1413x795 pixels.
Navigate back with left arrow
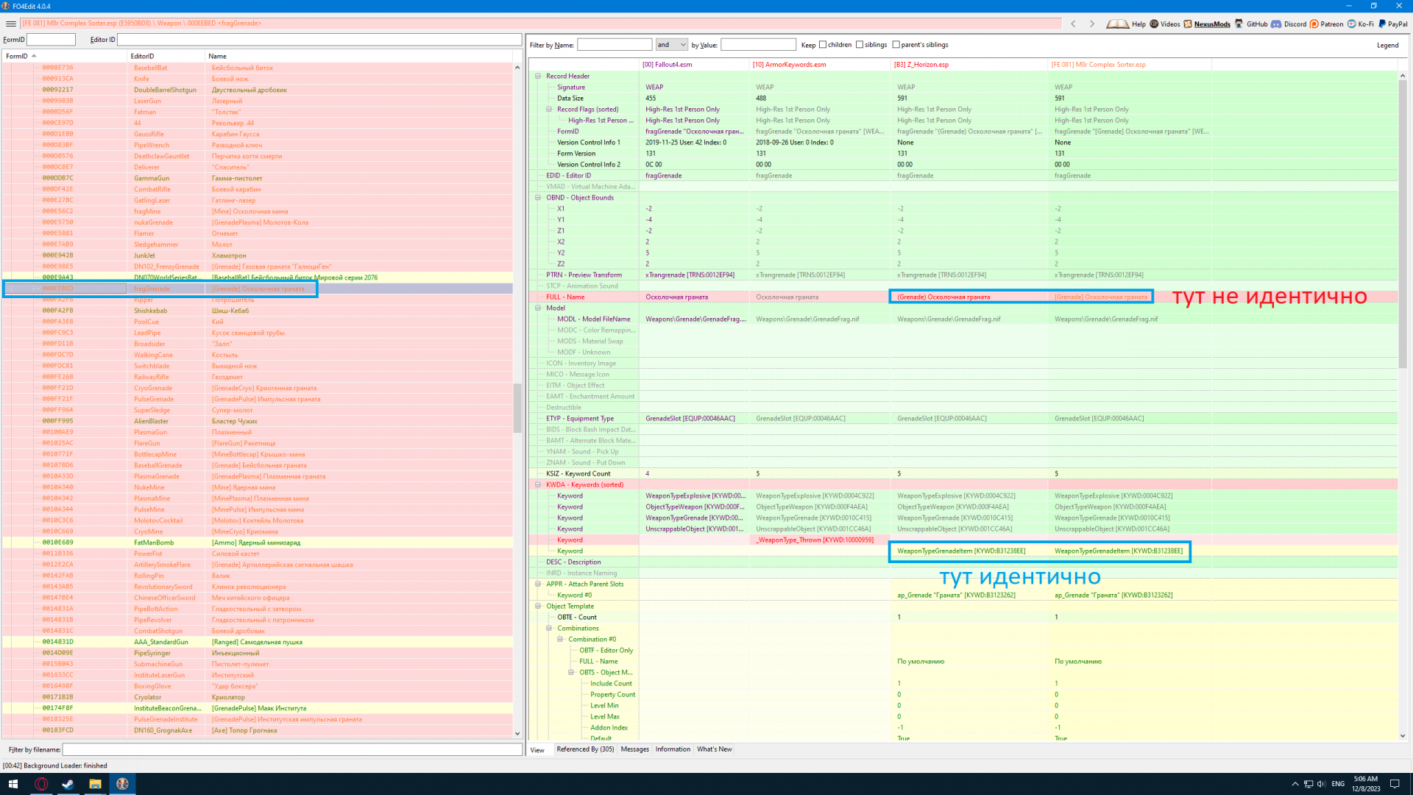[1073, 24]
